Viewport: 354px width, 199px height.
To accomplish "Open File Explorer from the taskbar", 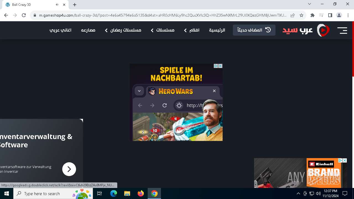I will click(x=127, y=193).
